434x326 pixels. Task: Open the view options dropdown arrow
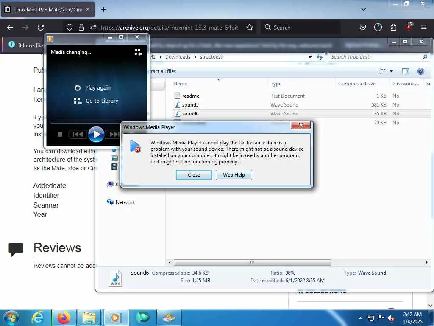[391, 71]
